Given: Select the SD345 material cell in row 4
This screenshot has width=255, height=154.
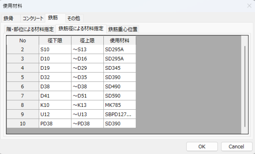Looking at the screenshot, I should (120, 68).
